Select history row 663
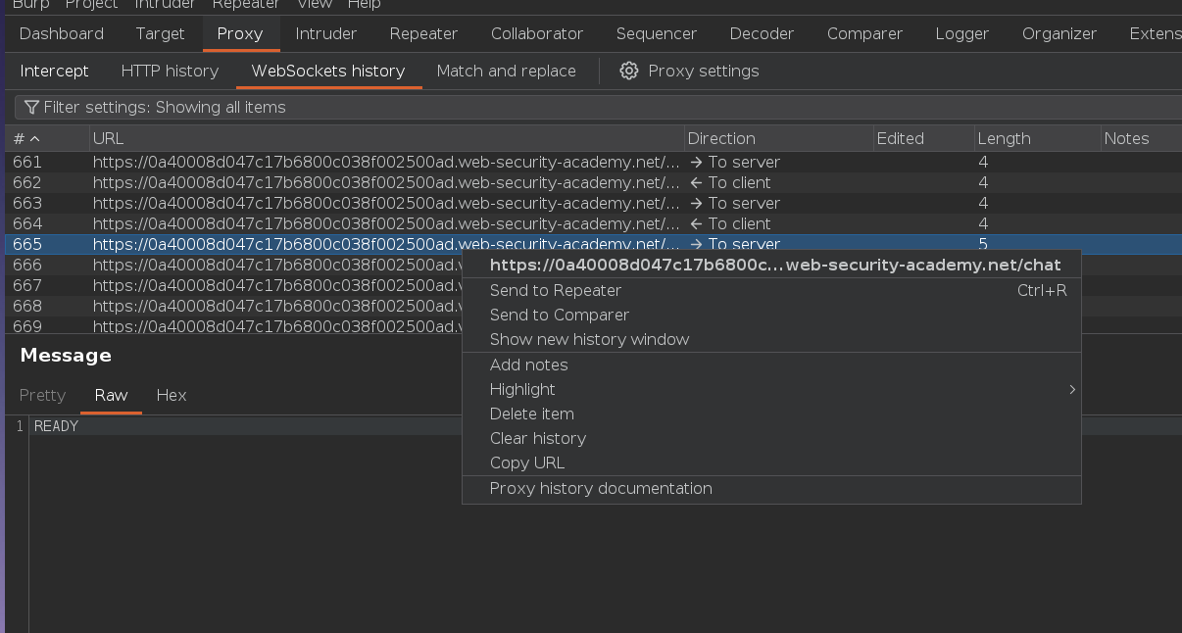This screenshot has height=633, width=1182. coord(593,203)
